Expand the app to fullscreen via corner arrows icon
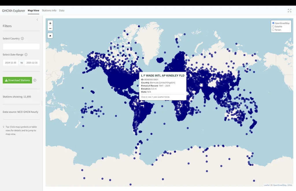This screenshot has height=191, width=296. click(289, 10)
